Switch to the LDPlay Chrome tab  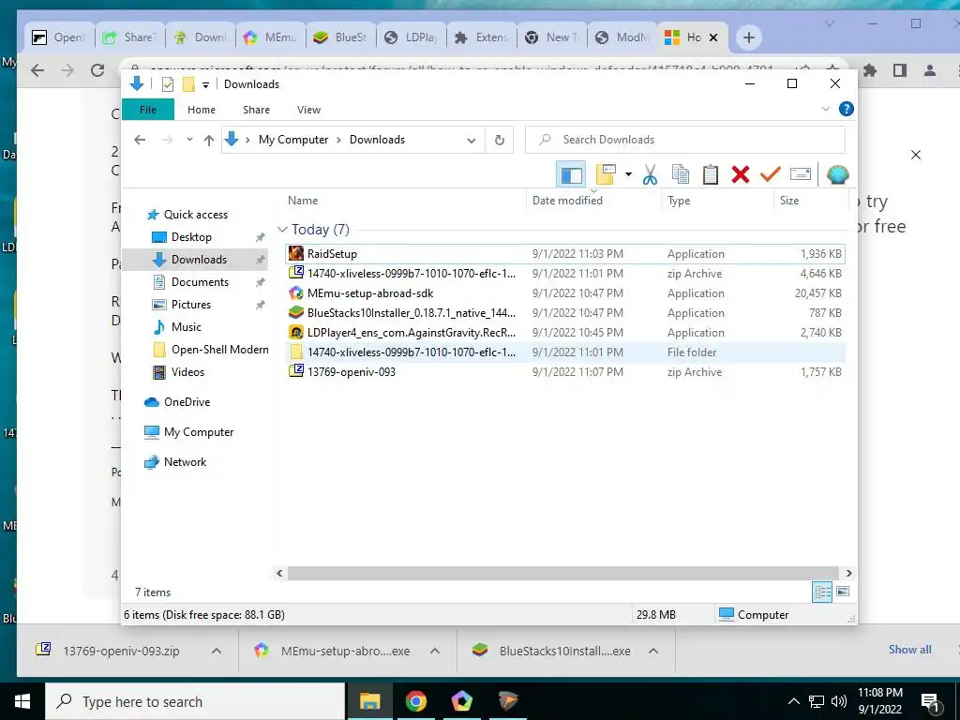[412, 37]
